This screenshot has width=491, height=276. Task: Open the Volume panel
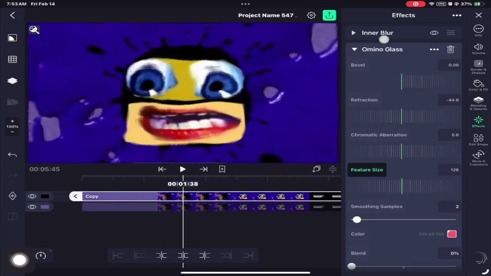(478, 49)
